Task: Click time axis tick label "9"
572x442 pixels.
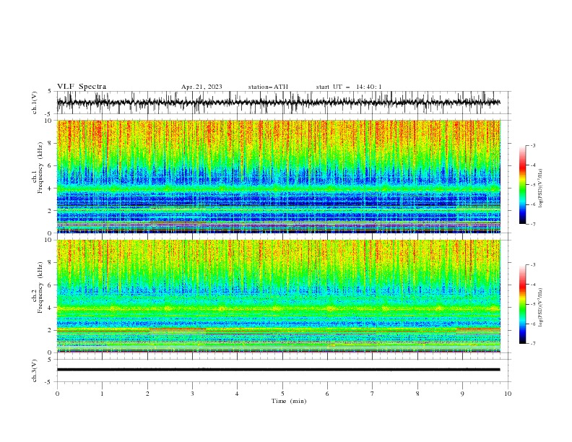Action: coord(462,394)
